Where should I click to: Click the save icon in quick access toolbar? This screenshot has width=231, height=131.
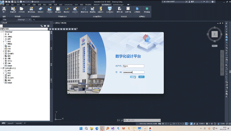12,2
